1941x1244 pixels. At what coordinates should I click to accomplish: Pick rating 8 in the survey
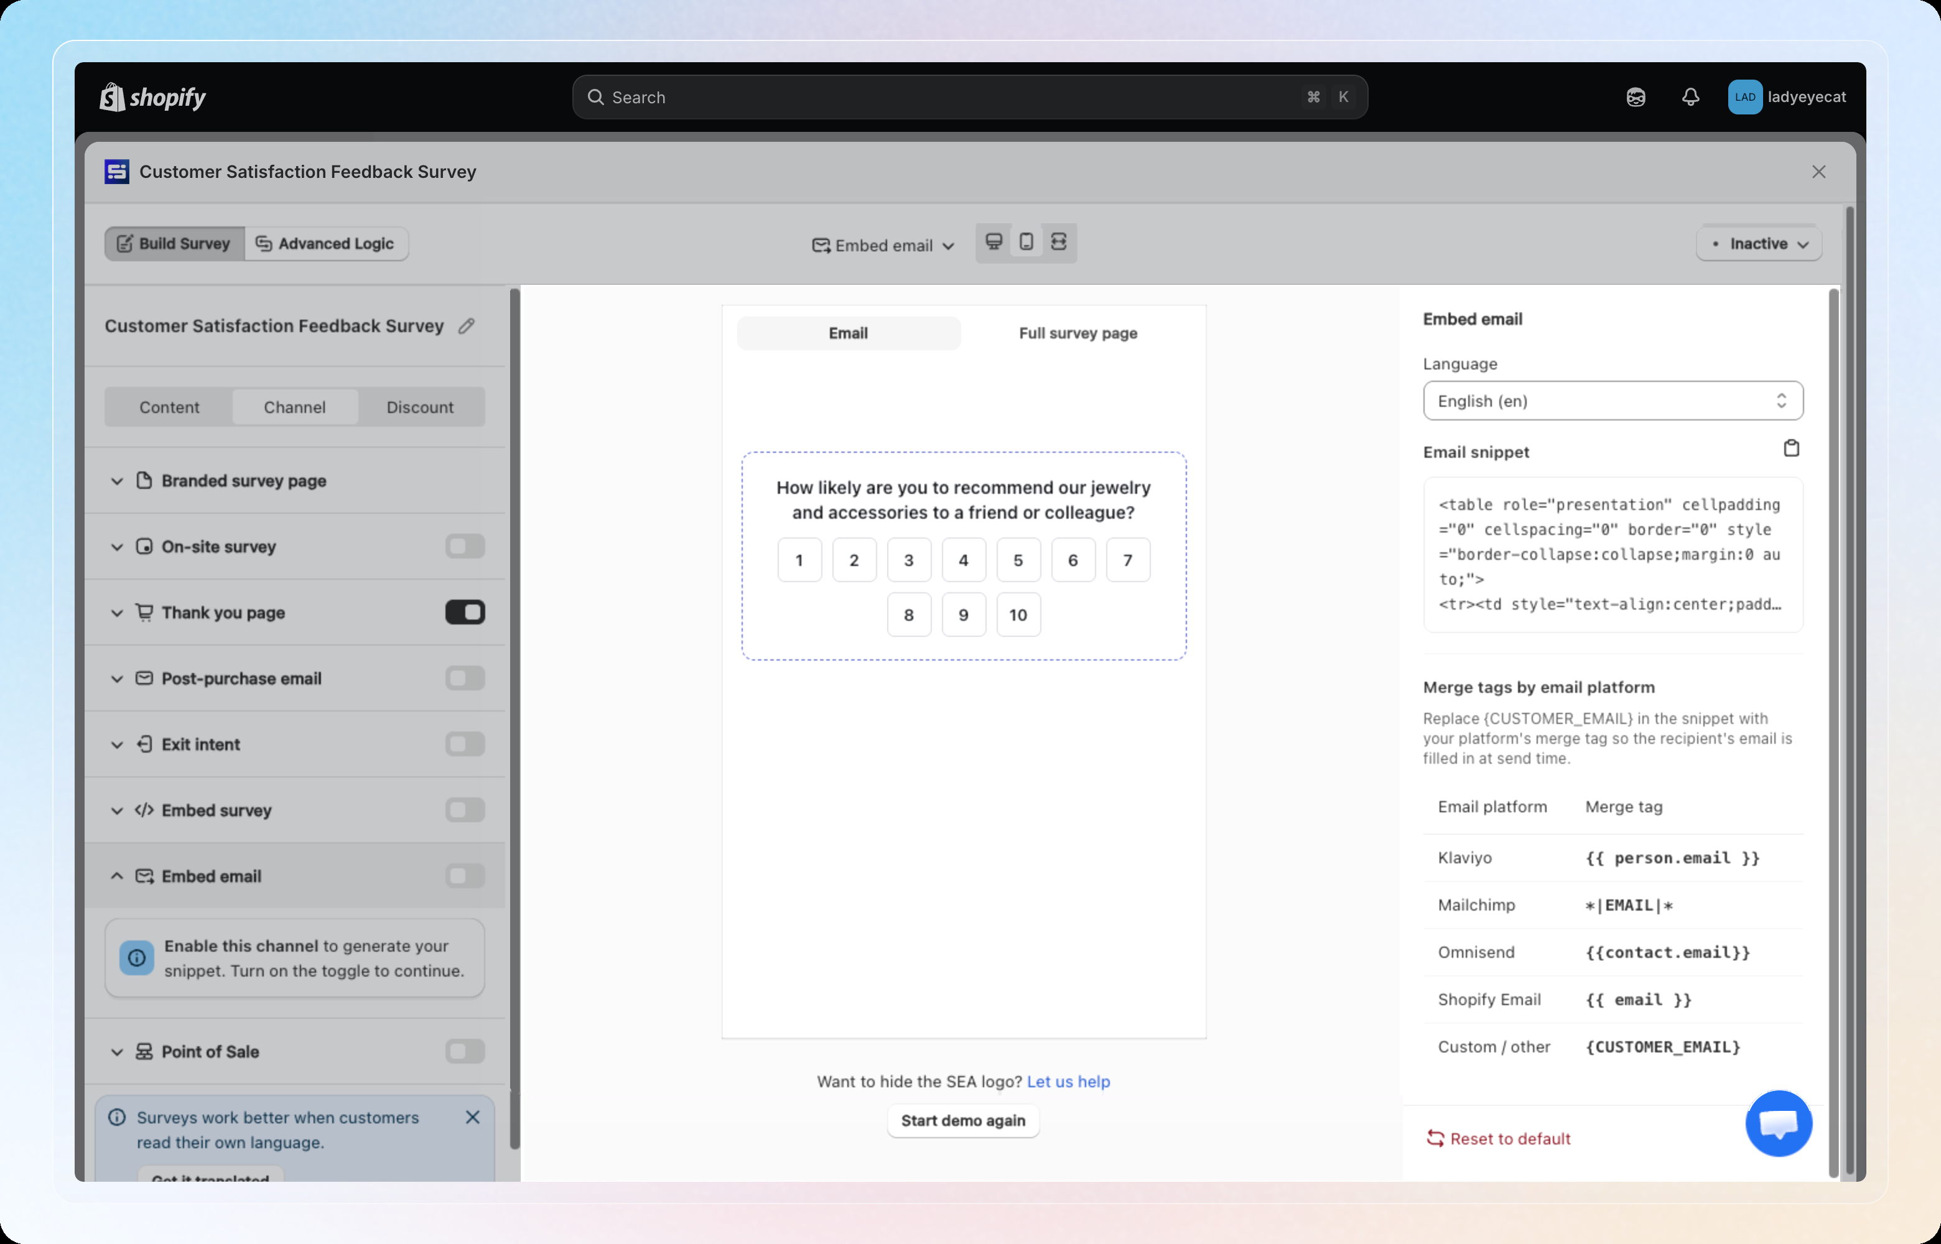909,615
